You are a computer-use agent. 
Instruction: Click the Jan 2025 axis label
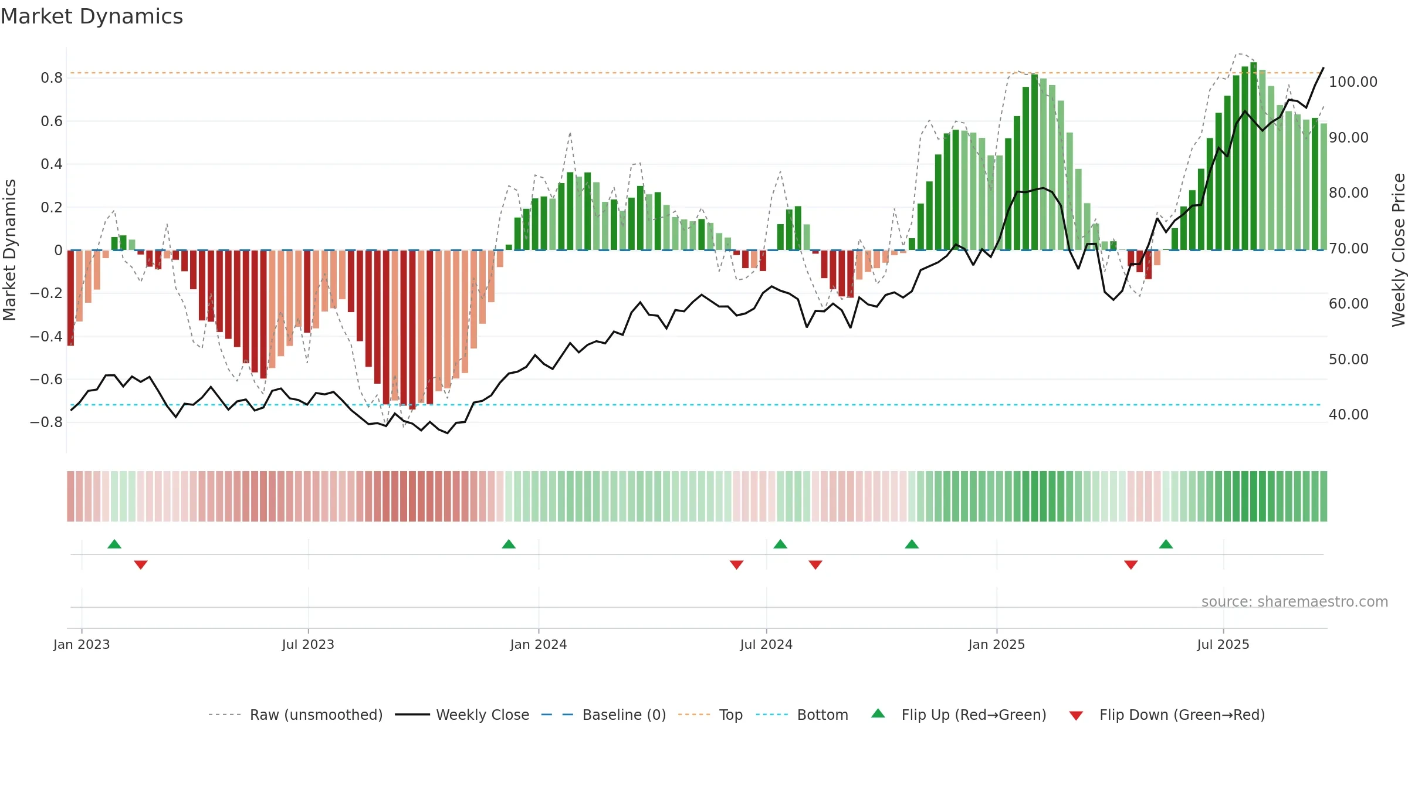pyautogui.click(x=997, y=644)
